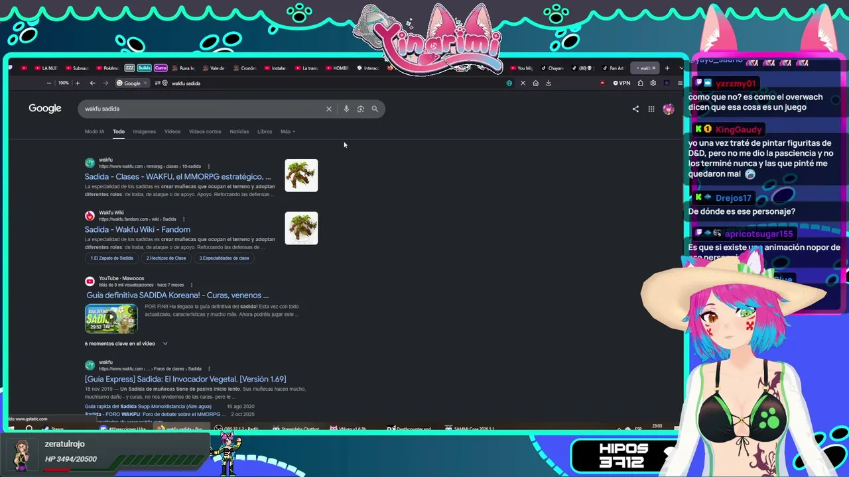
Task: Switch to the Cronómetro tab
Action: (x=245, y=68)
